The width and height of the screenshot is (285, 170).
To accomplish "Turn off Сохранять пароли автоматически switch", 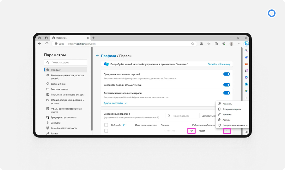I will coord(227,85).
